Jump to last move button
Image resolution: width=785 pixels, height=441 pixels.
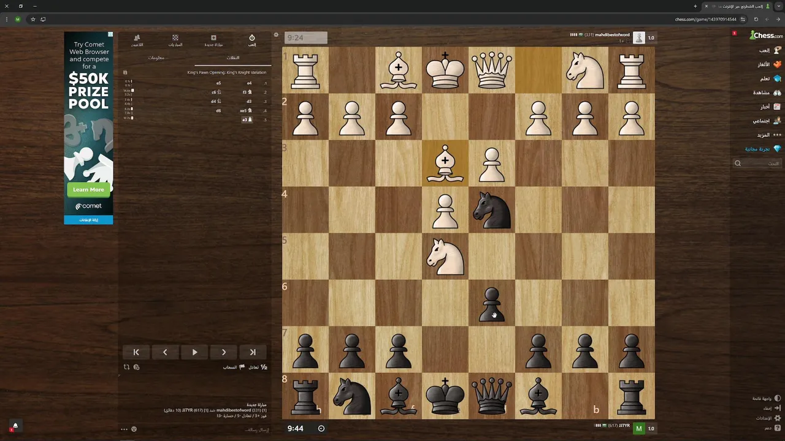(253, 352)
